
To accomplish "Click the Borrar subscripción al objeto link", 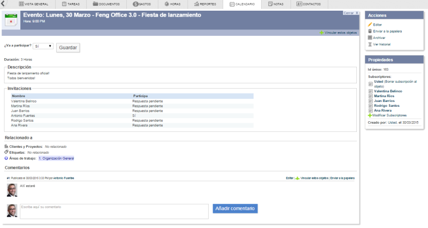I will click(x=395, y=84).
